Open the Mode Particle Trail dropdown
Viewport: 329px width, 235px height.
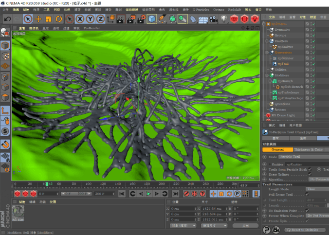click(304, 157)
